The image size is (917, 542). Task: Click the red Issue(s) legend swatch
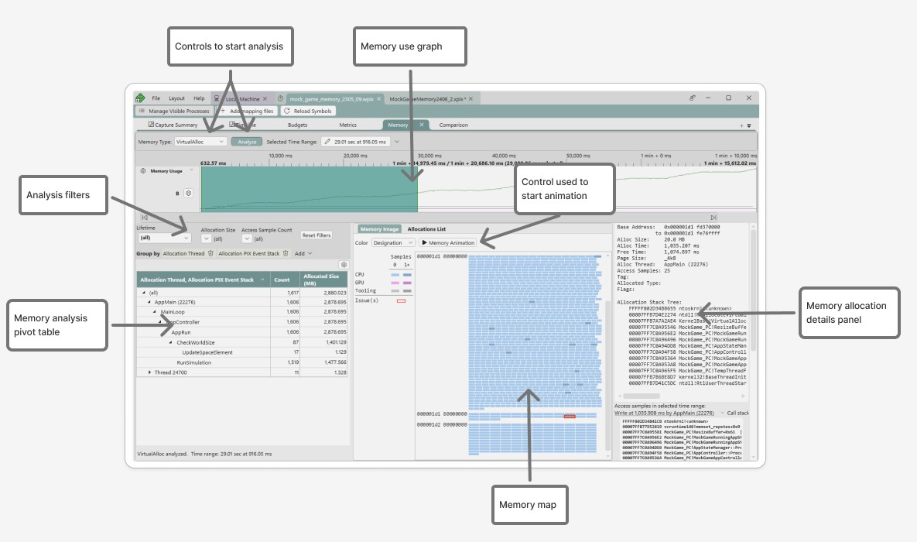pyautogui.click(x=401, y=300)
